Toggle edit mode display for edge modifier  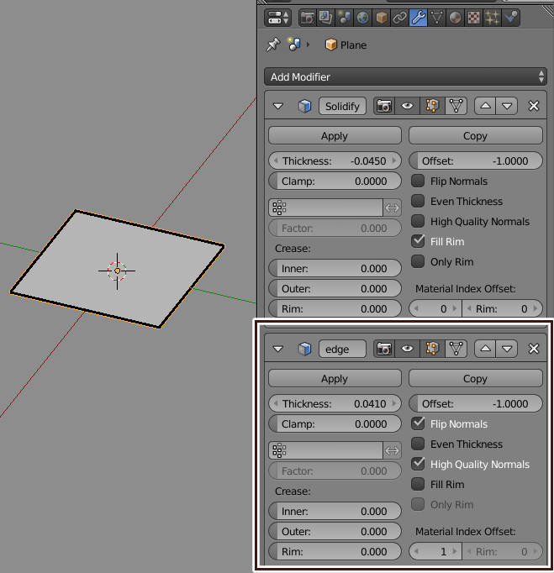[432, 349]
